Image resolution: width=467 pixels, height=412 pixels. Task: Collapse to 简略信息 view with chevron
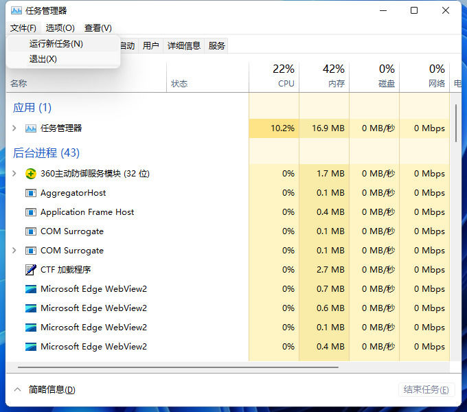tap(18, 389)
